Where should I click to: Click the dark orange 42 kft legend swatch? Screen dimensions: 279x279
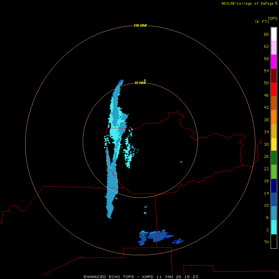tap(274, 103)
